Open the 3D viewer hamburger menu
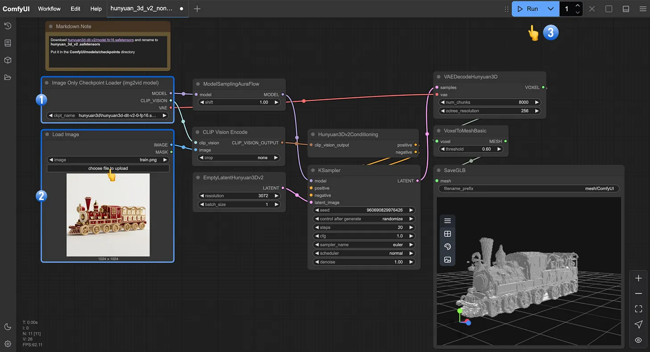 (x=447, y=221)
